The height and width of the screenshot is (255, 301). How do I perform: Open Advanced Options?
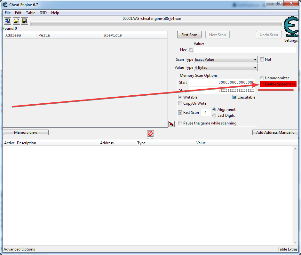19,249
